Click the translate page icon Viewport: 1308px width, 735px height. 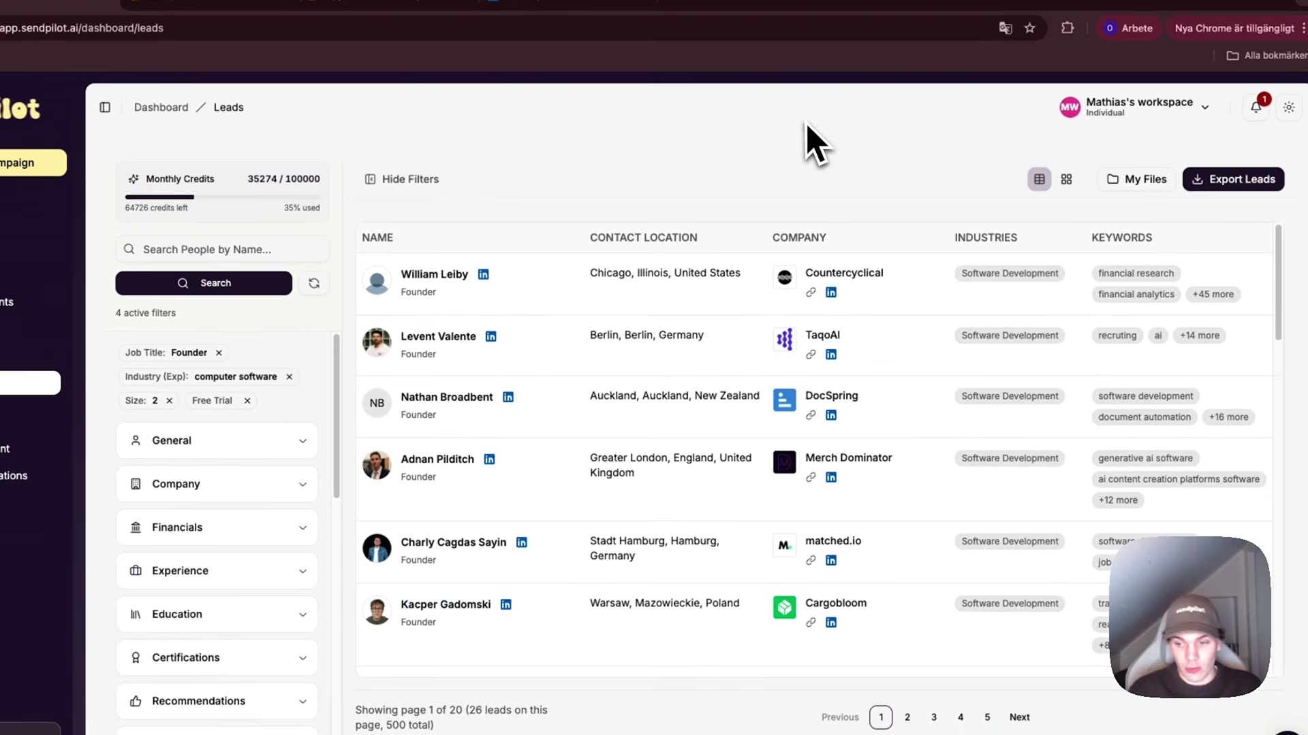point(1006,28)
